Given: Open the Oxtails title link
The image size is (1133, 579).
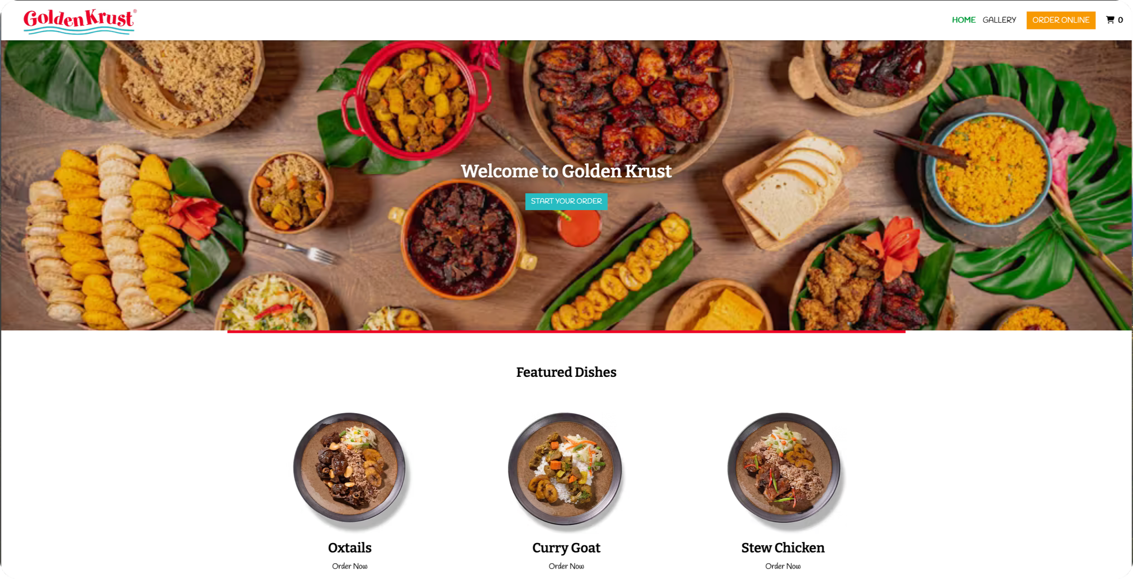Looking at the screenshot, I should (x=349, y=548).
